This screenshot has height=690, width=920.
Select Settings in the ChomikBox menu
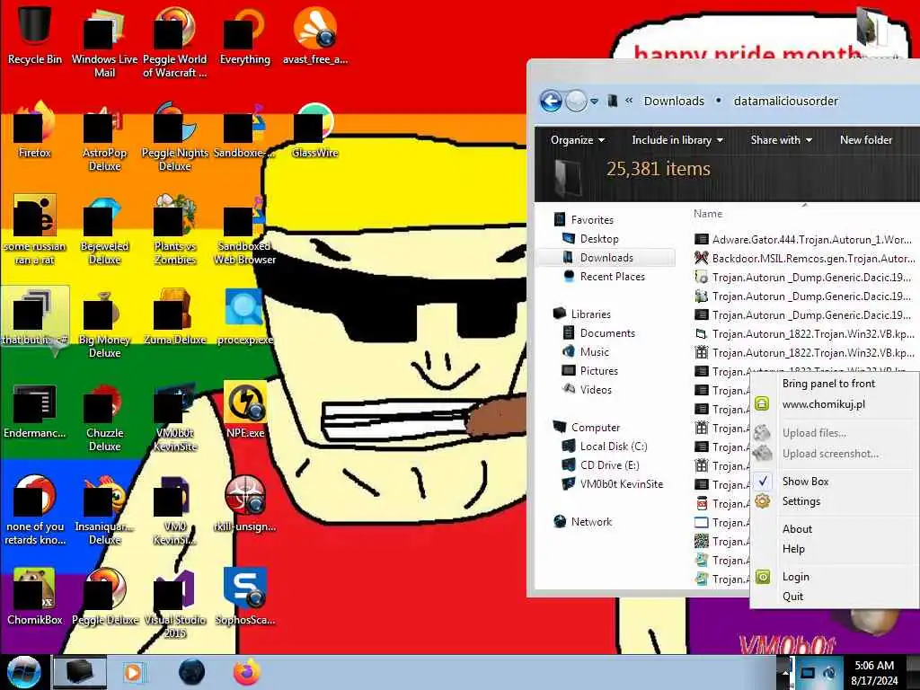pos(801,501)
